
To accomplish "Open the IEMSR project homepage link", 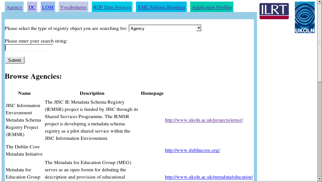I will pos(204,120).
